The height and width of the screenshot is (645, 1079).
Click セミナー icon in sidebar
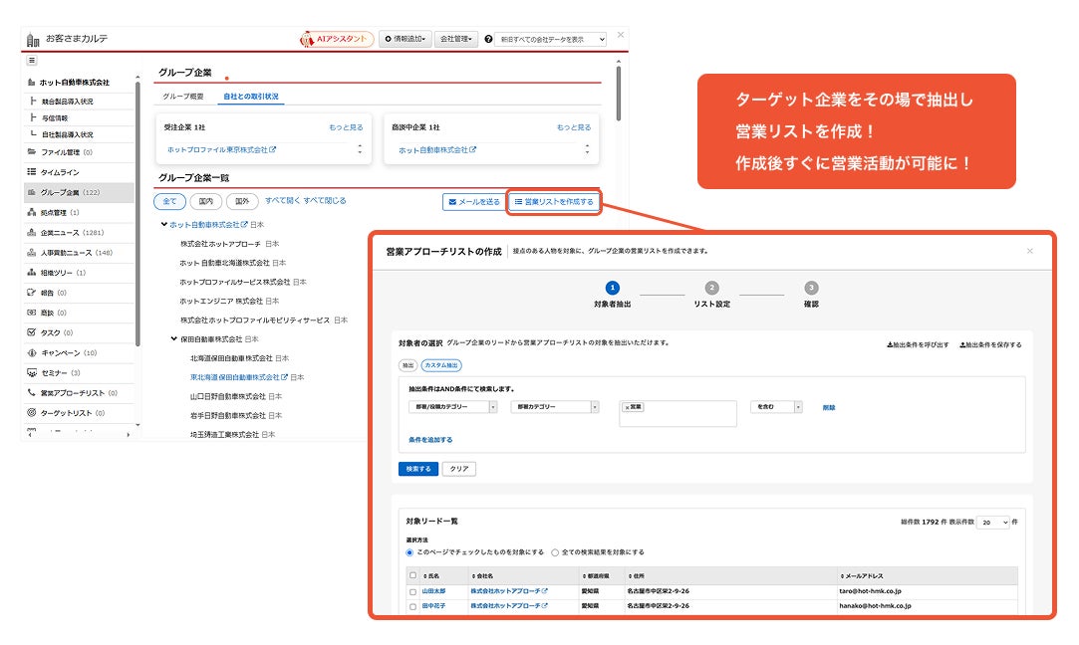tap(32, 372)
